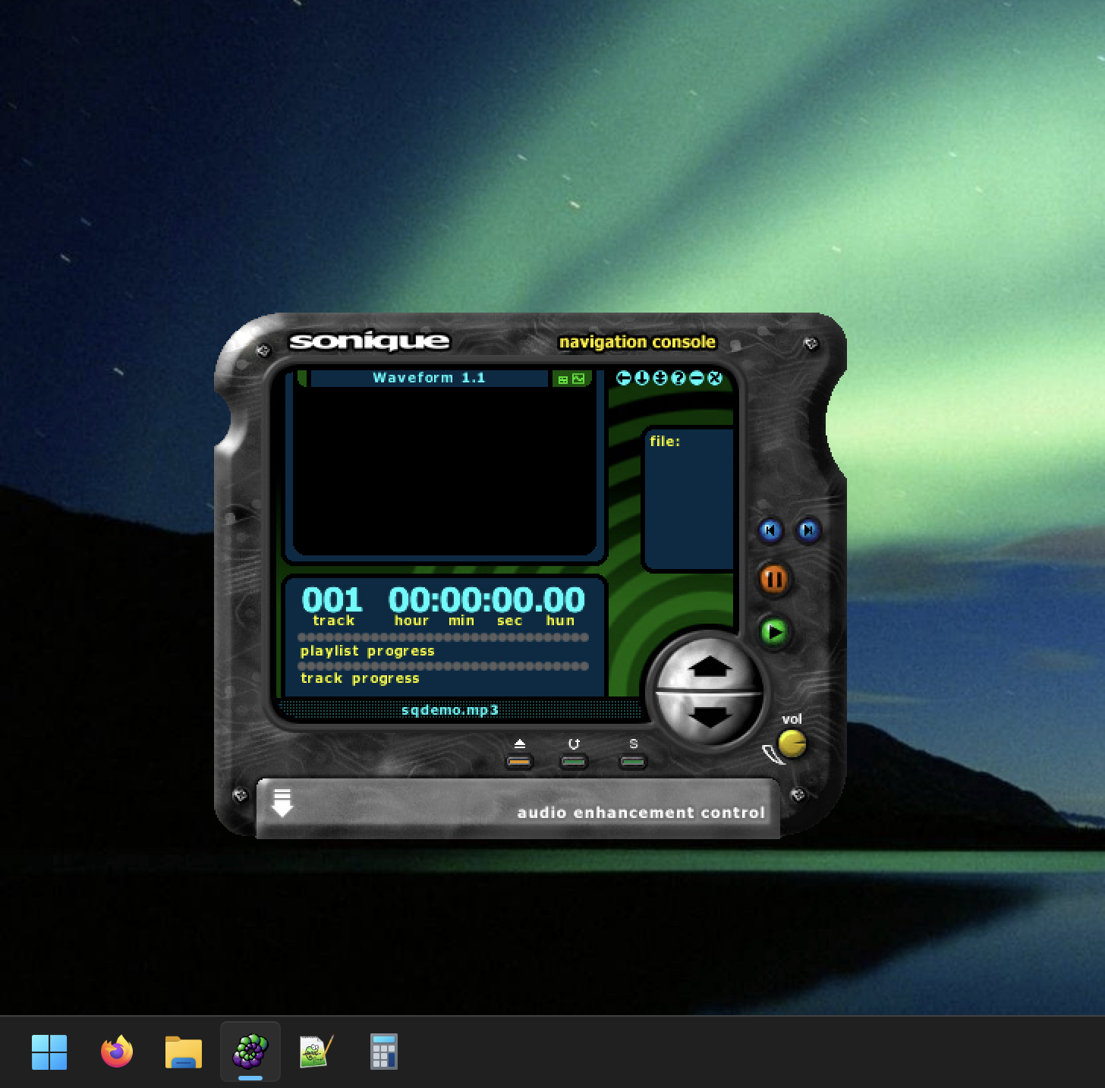Start playback with the green play button
Screen dimensions: 1105x1088
coord(774,631)
